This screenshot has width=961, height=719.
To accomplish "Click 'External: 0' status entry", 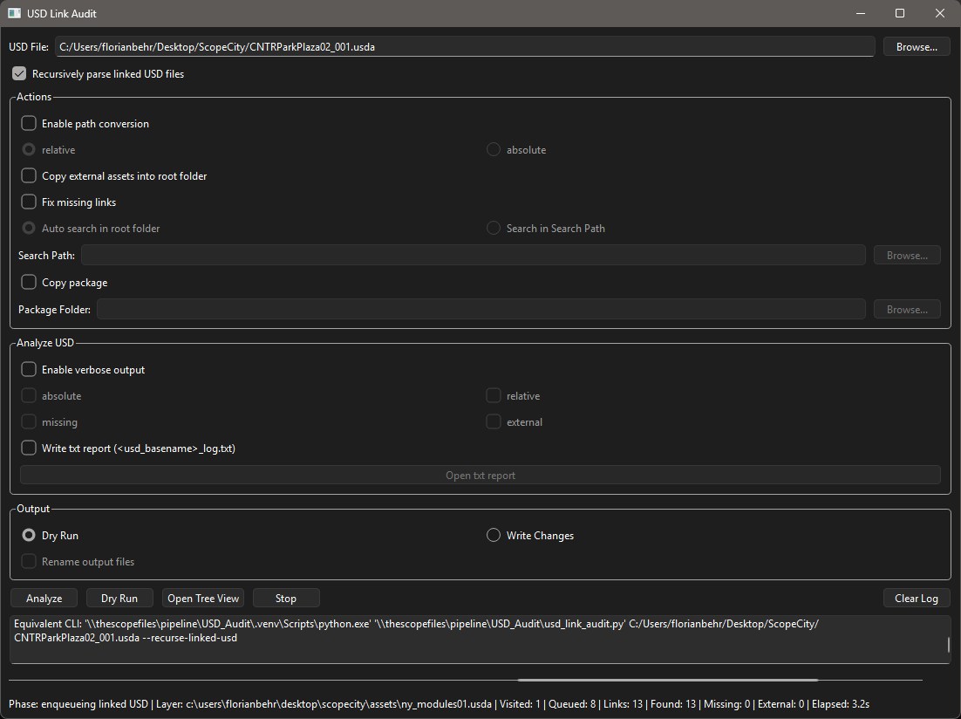I will (x=780, y=703).
